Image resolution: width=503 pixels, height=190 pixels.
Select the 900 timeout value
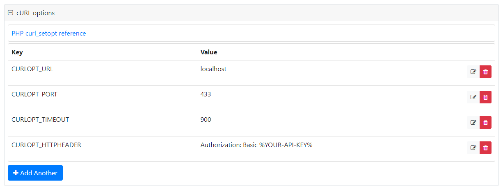pyautogui.click(x=206, y=120)
